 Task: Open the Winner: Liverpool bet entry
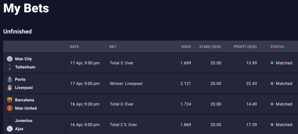126,84
